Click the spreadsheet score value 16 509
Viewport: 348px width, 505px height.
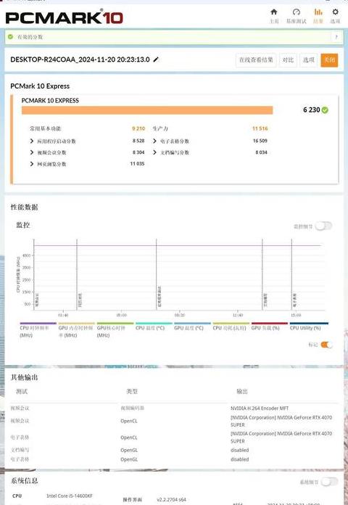coord(260,141)
